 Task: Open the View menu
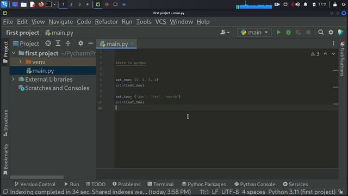38,22
